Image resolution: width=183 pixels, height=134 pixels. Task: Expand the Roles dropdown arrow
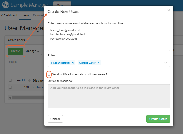point(165,63)
